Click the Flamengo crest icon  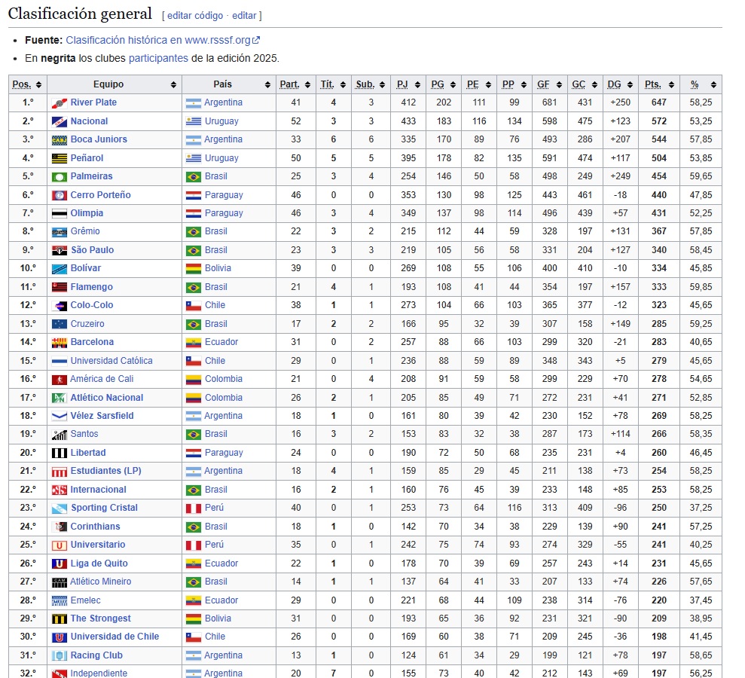[59, 287]
